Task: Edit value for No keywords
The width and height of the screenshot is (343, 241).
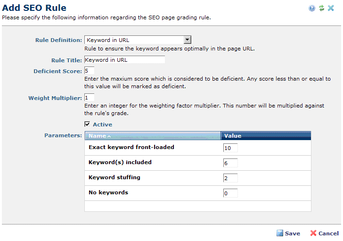Action: [x=230, y=193]
